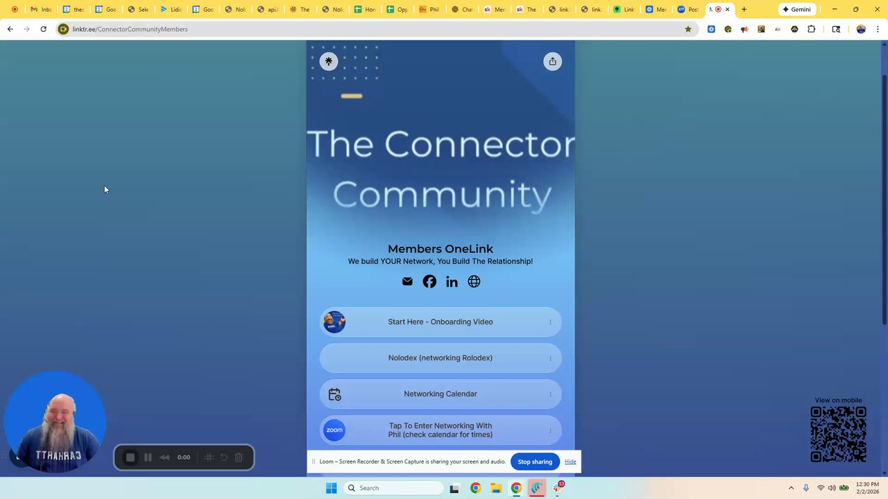The width and height of the screenshot is (888, 499).
Task: Switch to the 'Hon' spreadsheet tab
Action: pos(365,10)
